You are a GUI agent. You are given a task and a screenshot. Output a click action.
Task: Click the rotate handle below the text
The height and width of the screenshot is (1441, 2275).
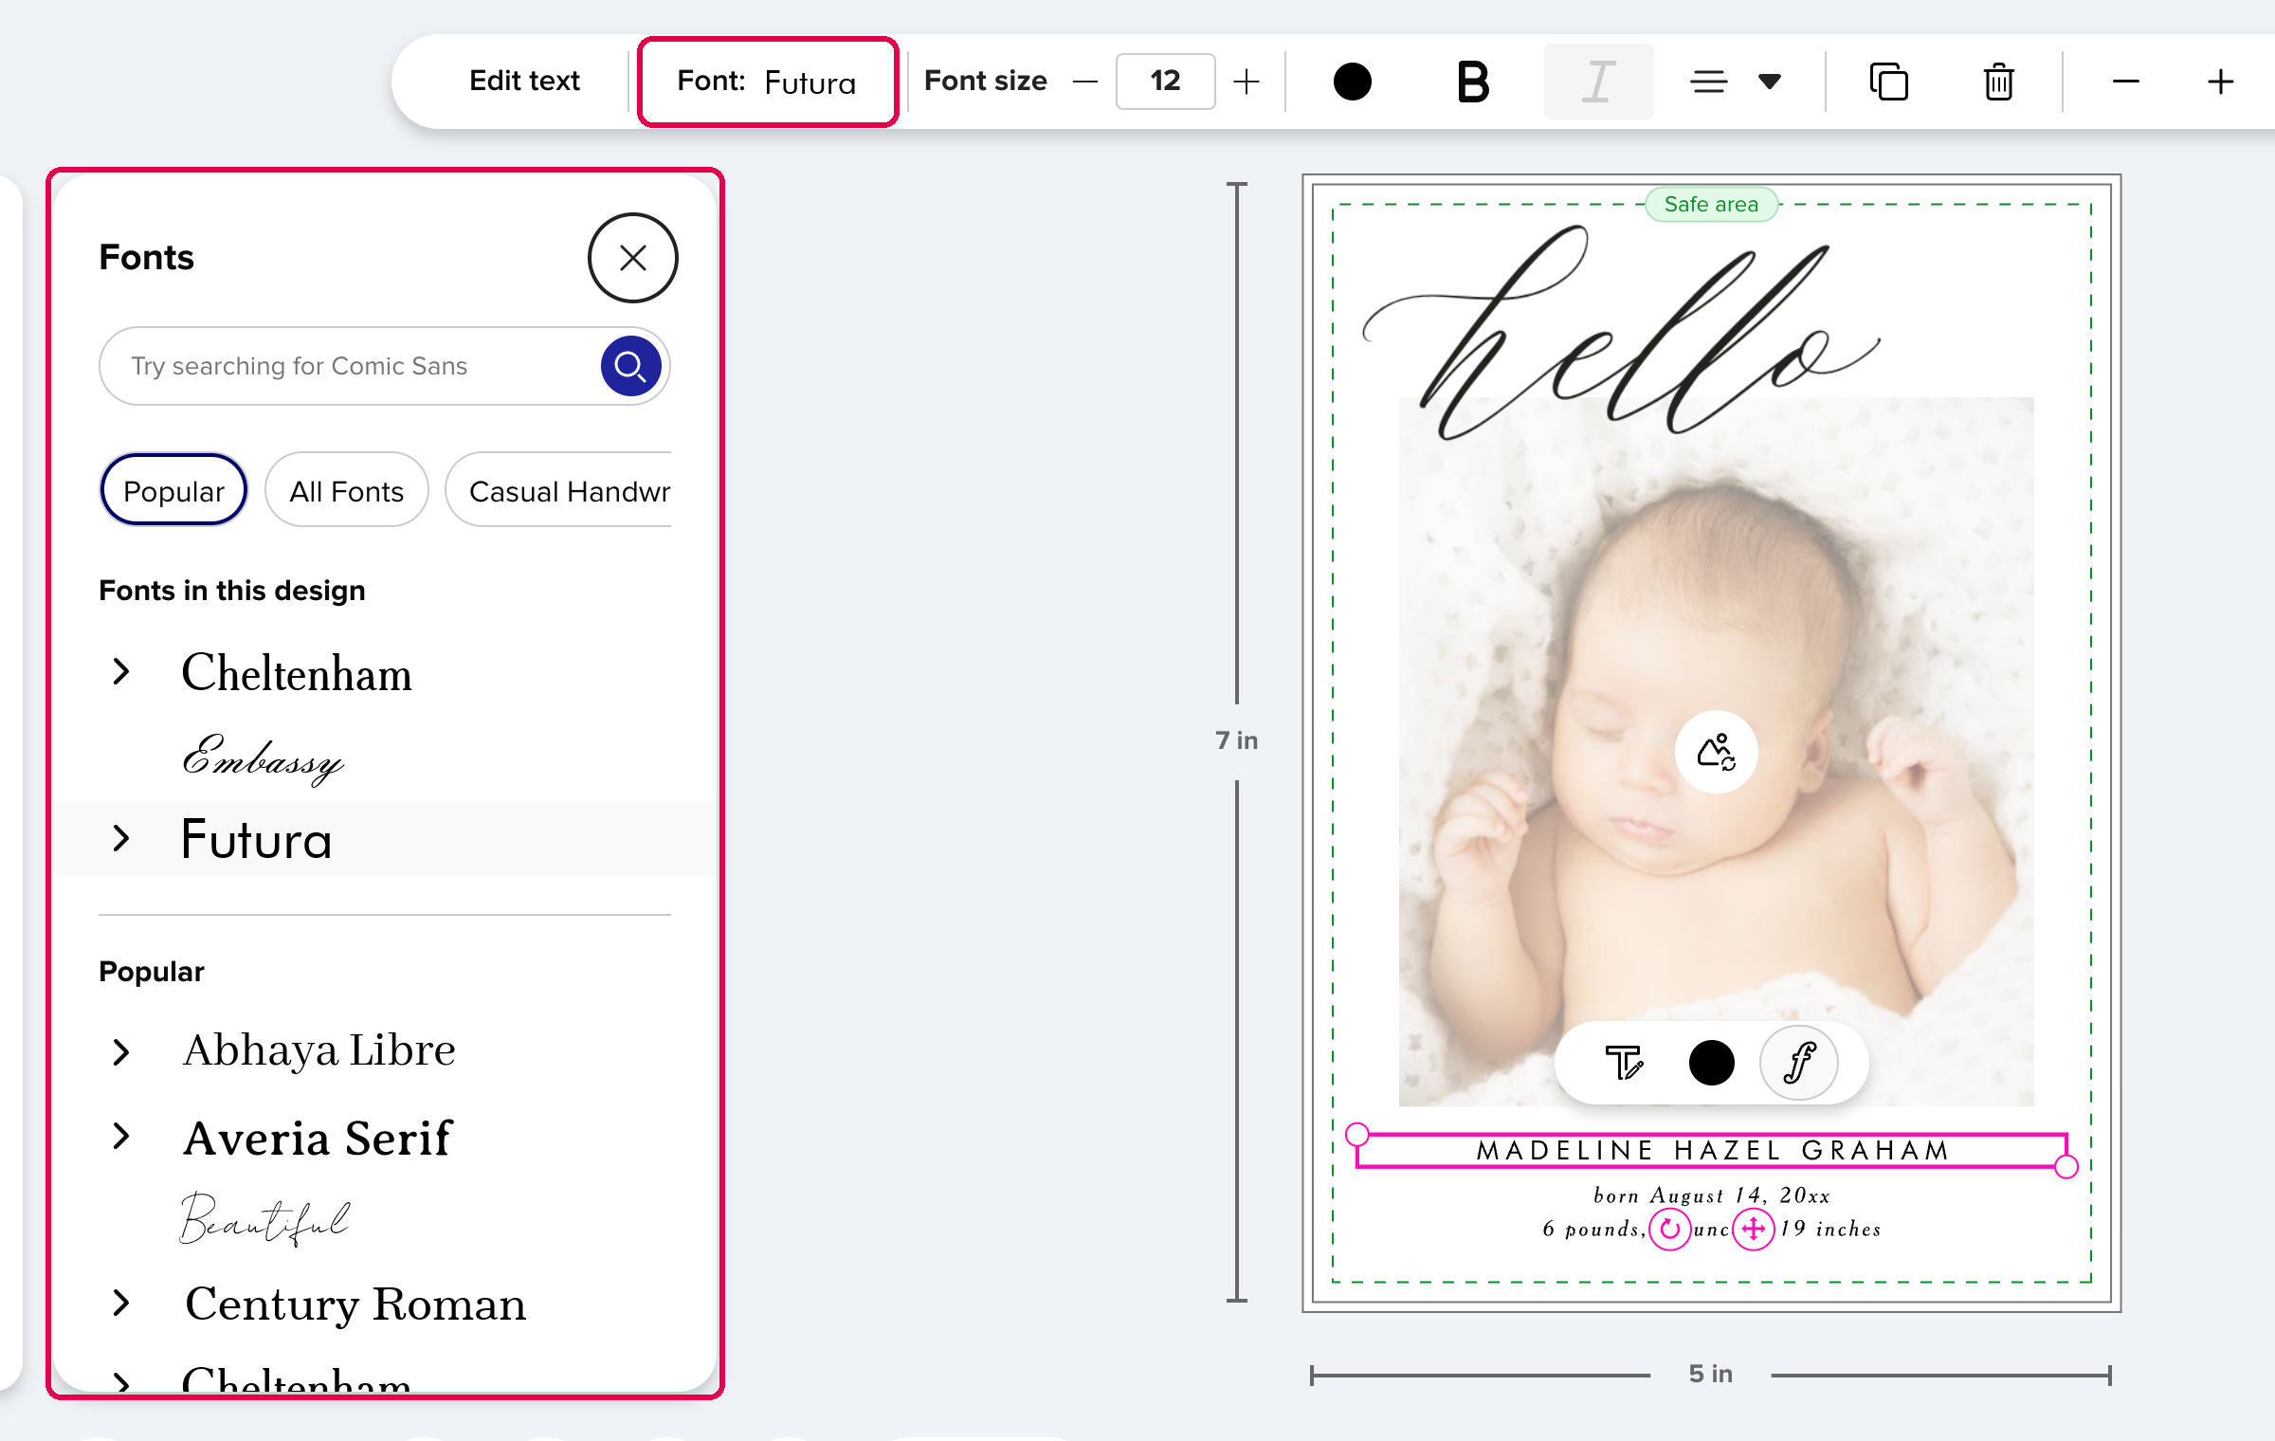click(1670, 1230)
